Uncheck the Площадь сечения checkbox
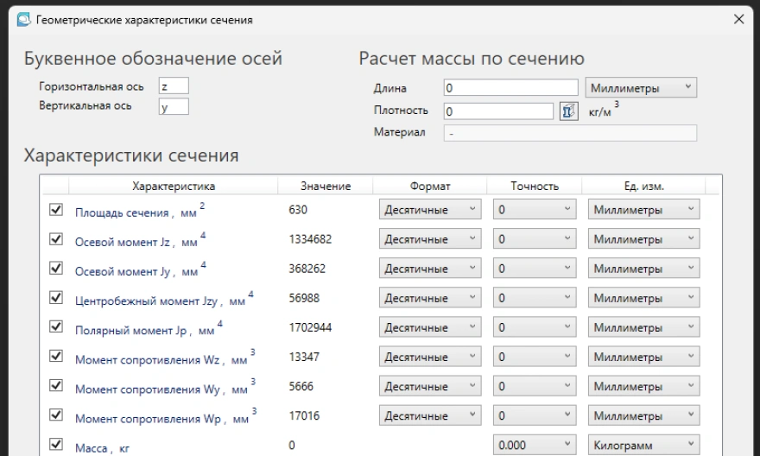 57,210
